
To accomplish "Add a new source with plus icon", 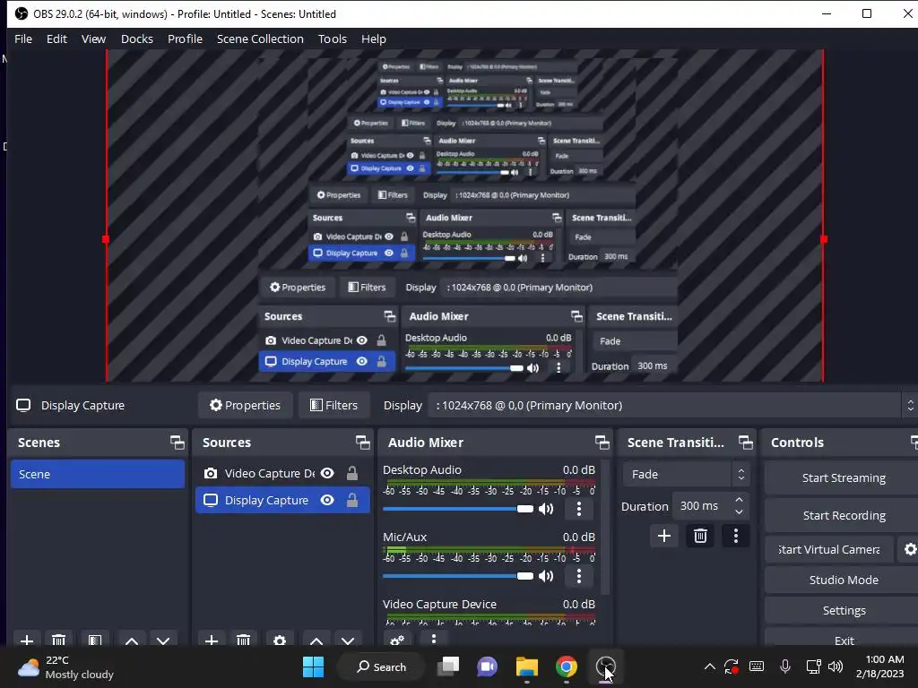I will 212,640.
